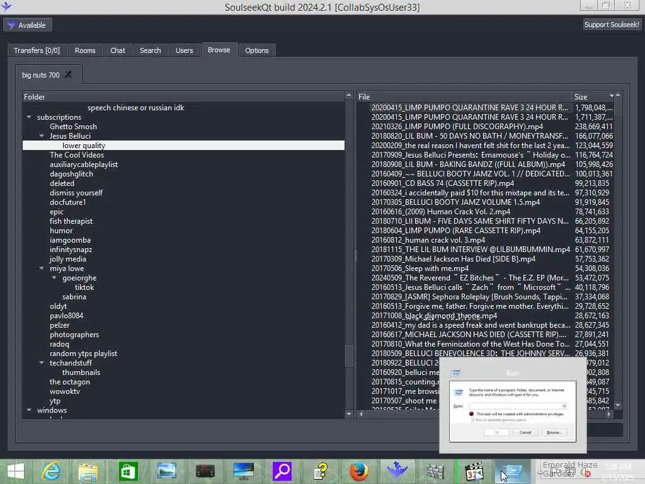
Task: Select the 'big nuts 700' user tab
Action: coord(41,75)
